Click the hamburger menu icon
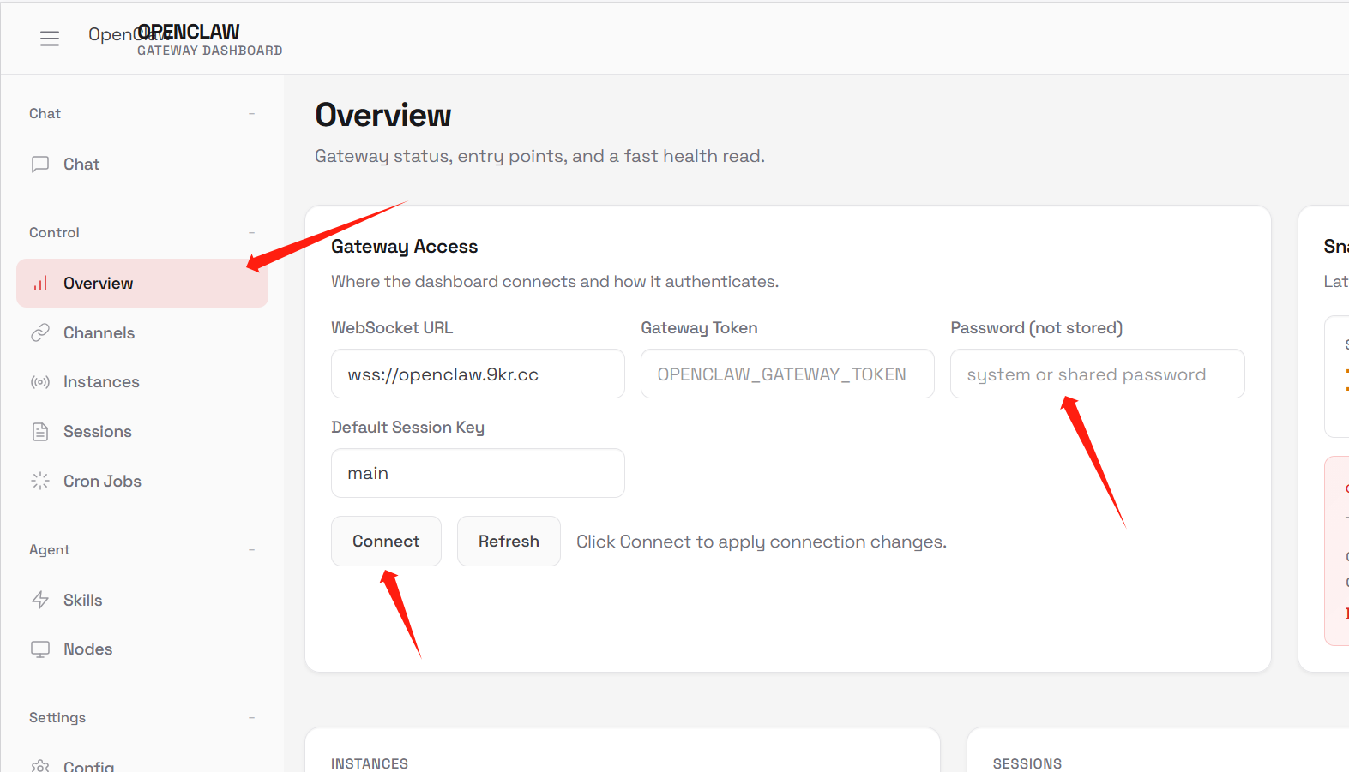1349x772 pixels. click(50, 39)
